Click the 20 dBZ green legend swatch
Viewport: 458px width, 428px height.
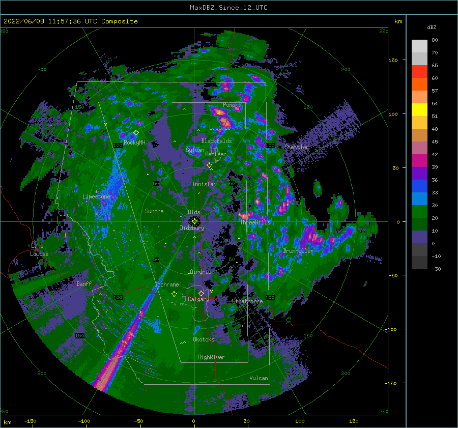point(419,211)
